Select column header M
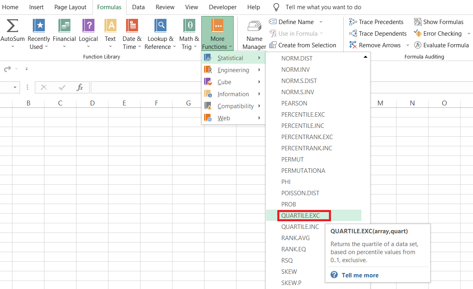The image size is (473, 289). [380, 103]
